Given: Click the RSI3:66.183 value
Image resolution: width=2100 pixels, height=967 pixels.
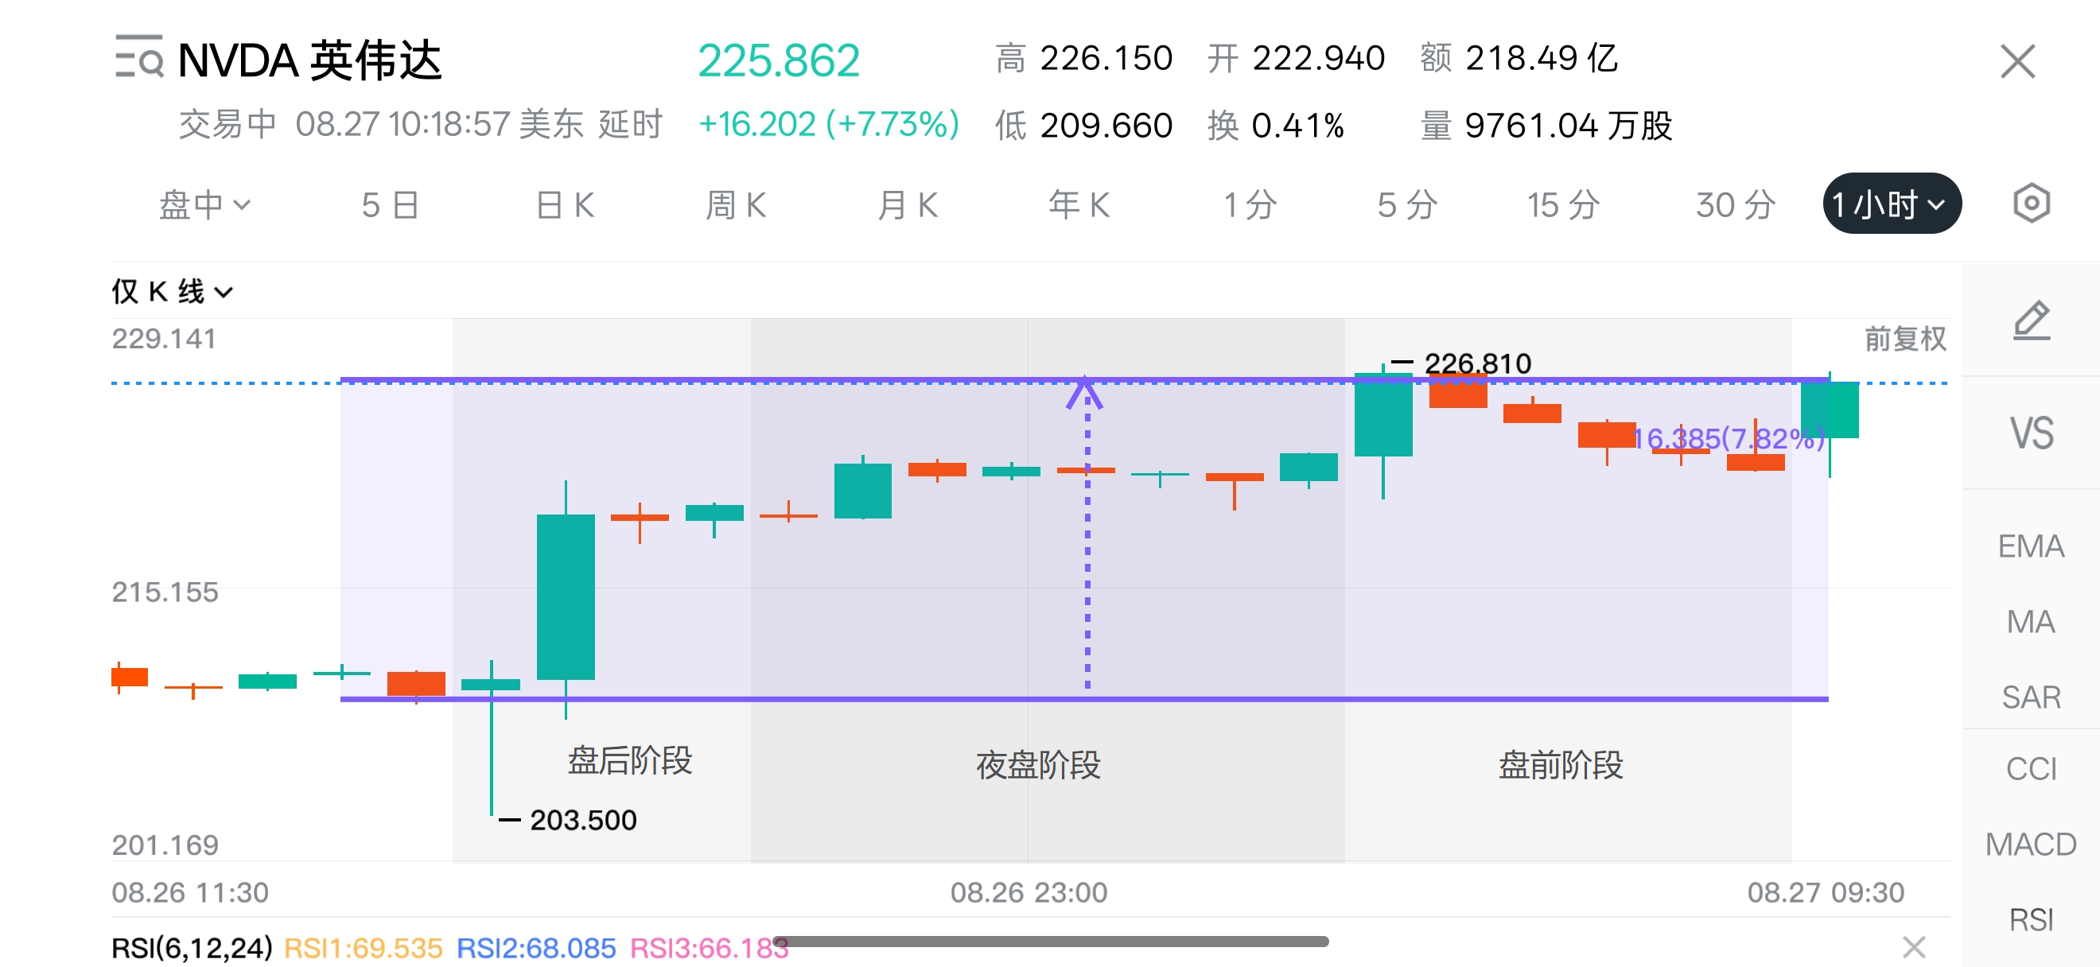Looking at the screenshot, I should (710, 947).
